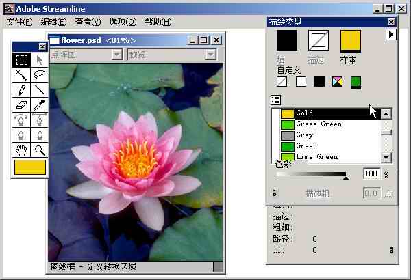The image size is (411, 280).
Task: Minimize the flower.psd document window
Action: [193, 40]
